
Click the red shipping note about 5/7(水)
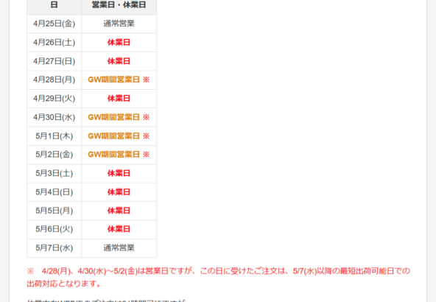(x=218, y=277)
